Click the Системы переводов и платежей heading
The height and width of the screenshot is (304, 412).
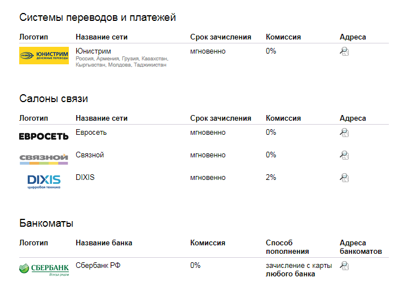(98, 18)
